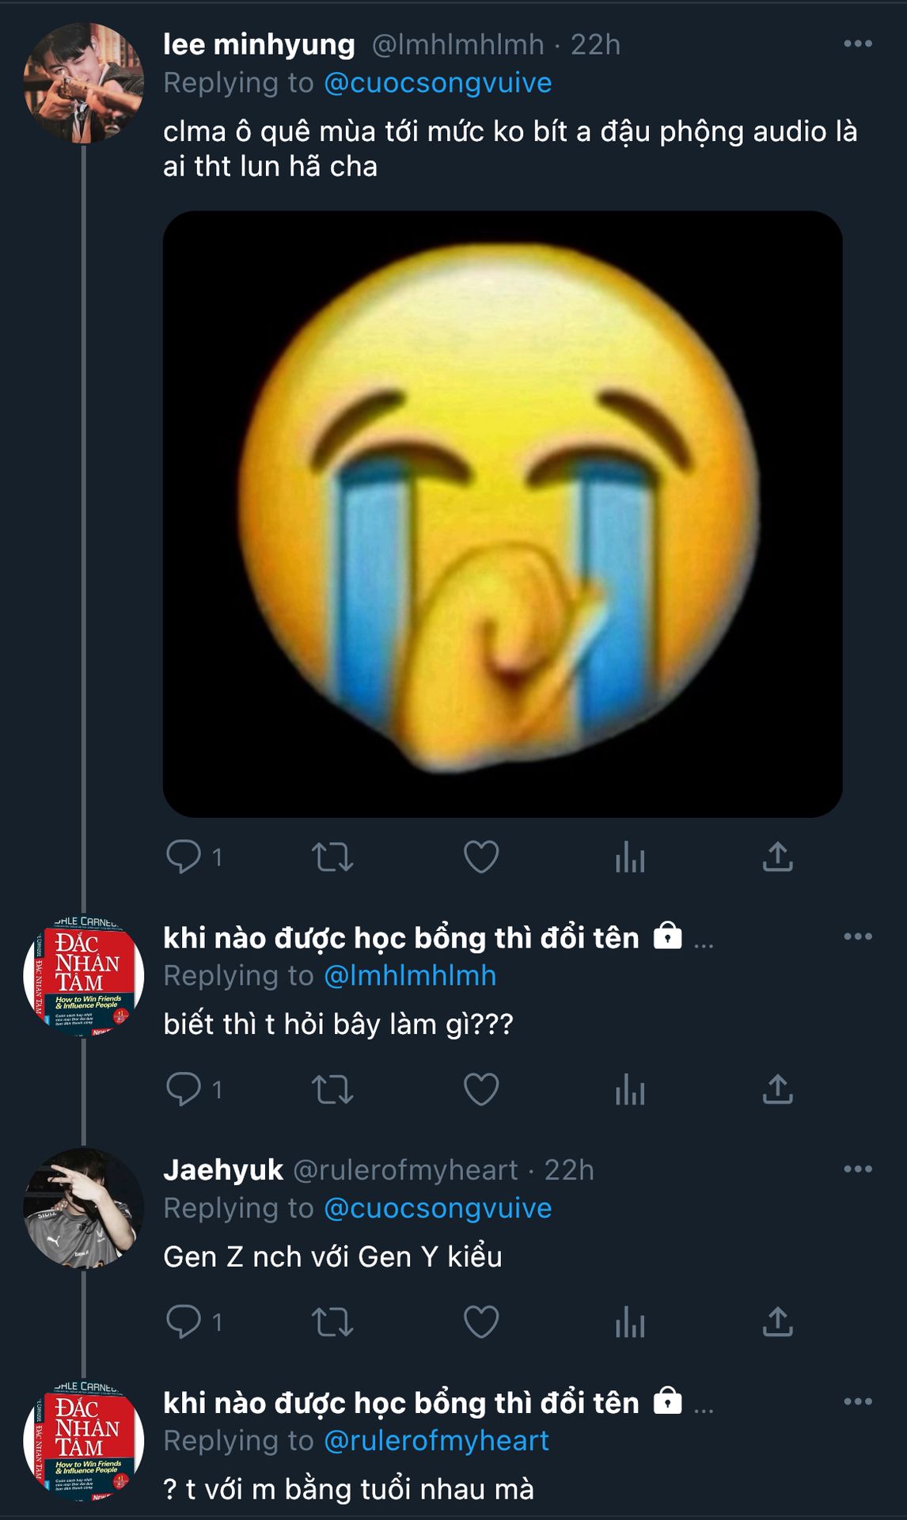View analytics for lee minhyung's tweet
The image size is (907, 1520).
coord(630,857)
